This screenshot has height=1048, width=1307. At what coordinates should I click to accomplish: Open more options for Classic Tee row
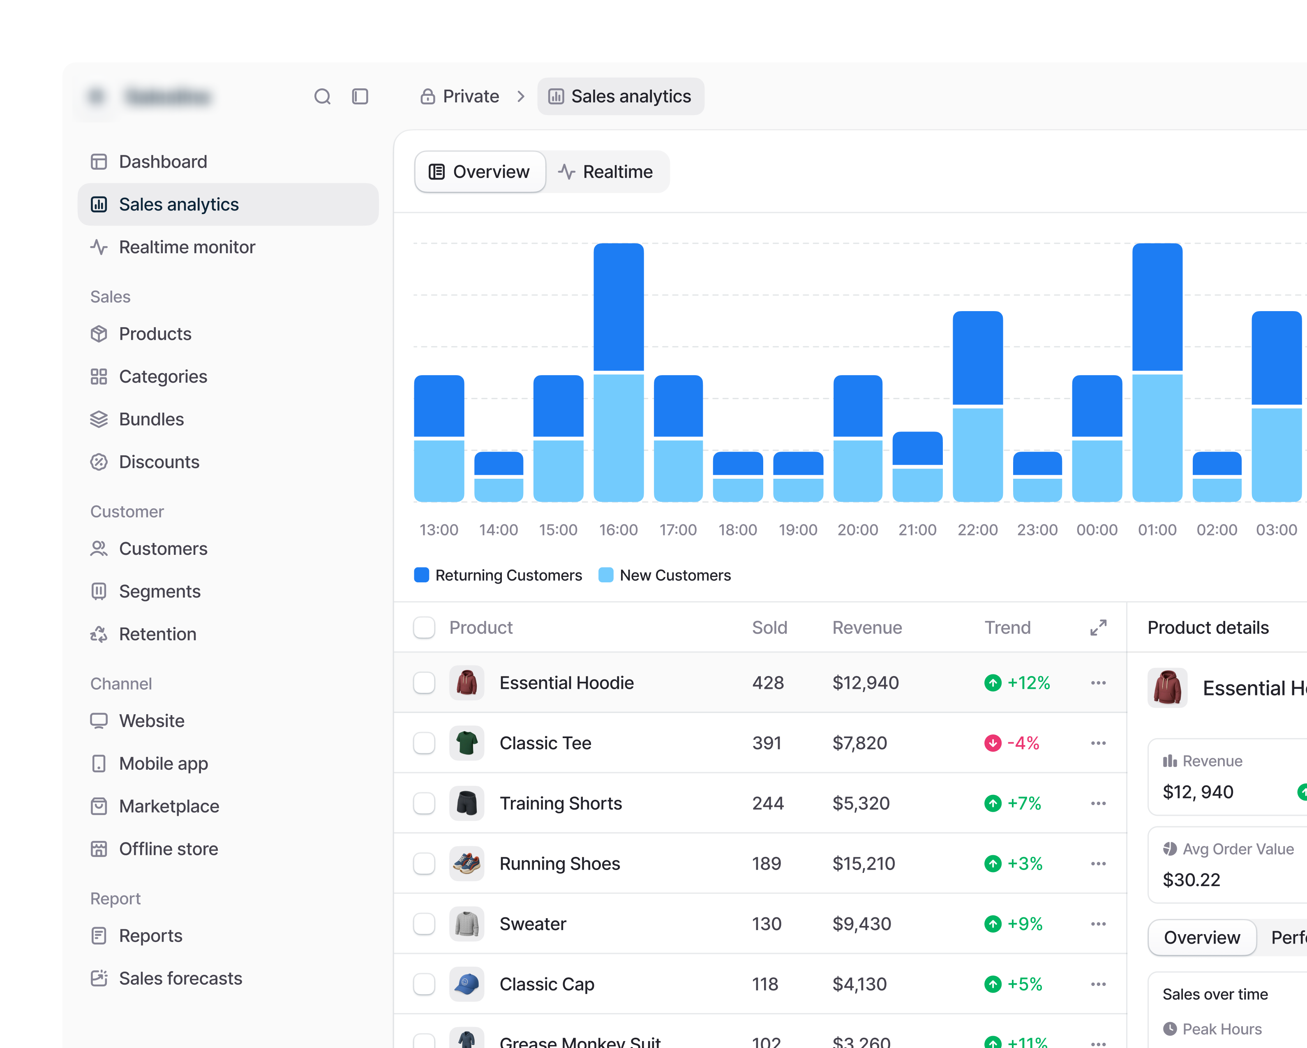pyautogui.click(x=1099, y=743)
